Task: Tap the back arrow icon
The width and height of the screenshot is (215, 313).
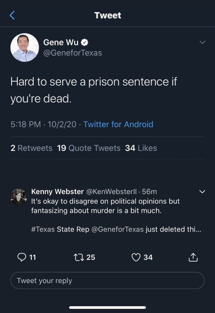Action: click(12, 15)
